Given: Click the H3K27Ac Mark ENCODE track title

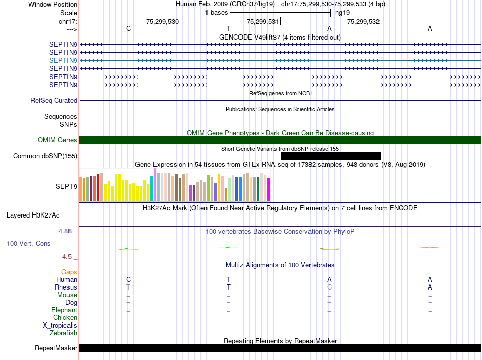Looking at the screenshot, I should [280, 208].
